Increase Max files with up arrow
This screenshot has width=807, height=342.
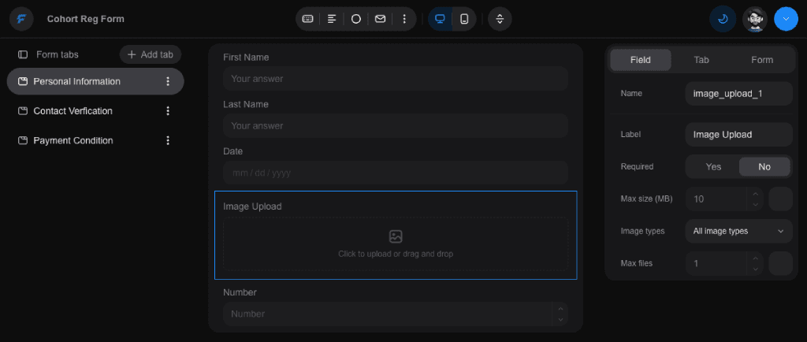tap(755, 258)
